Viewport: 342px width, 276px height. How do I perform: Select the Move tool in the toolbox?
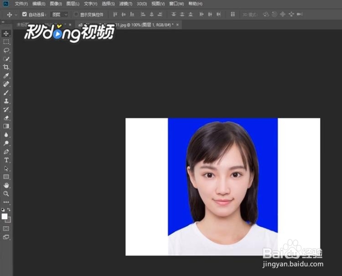6,33
